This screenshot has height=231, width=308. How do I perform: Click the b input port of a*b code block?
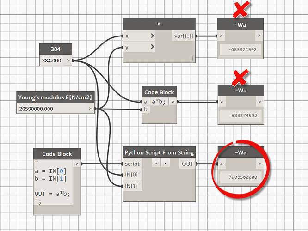(x=146, y=109)
